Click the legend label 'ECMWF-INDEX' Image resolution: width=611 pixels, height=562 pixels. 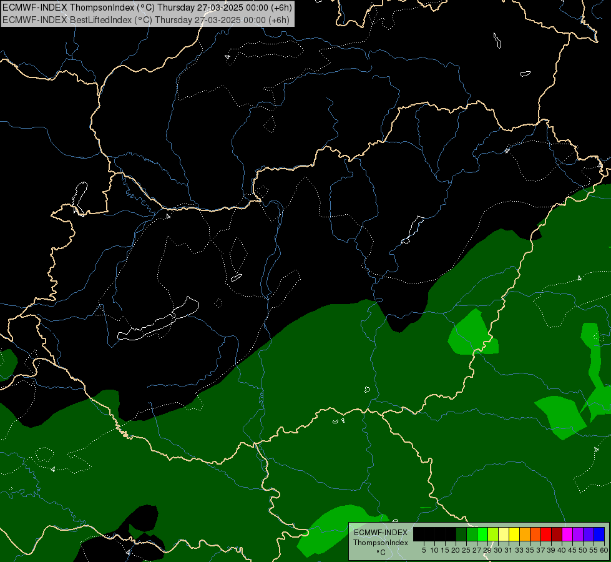click(381, 533)
